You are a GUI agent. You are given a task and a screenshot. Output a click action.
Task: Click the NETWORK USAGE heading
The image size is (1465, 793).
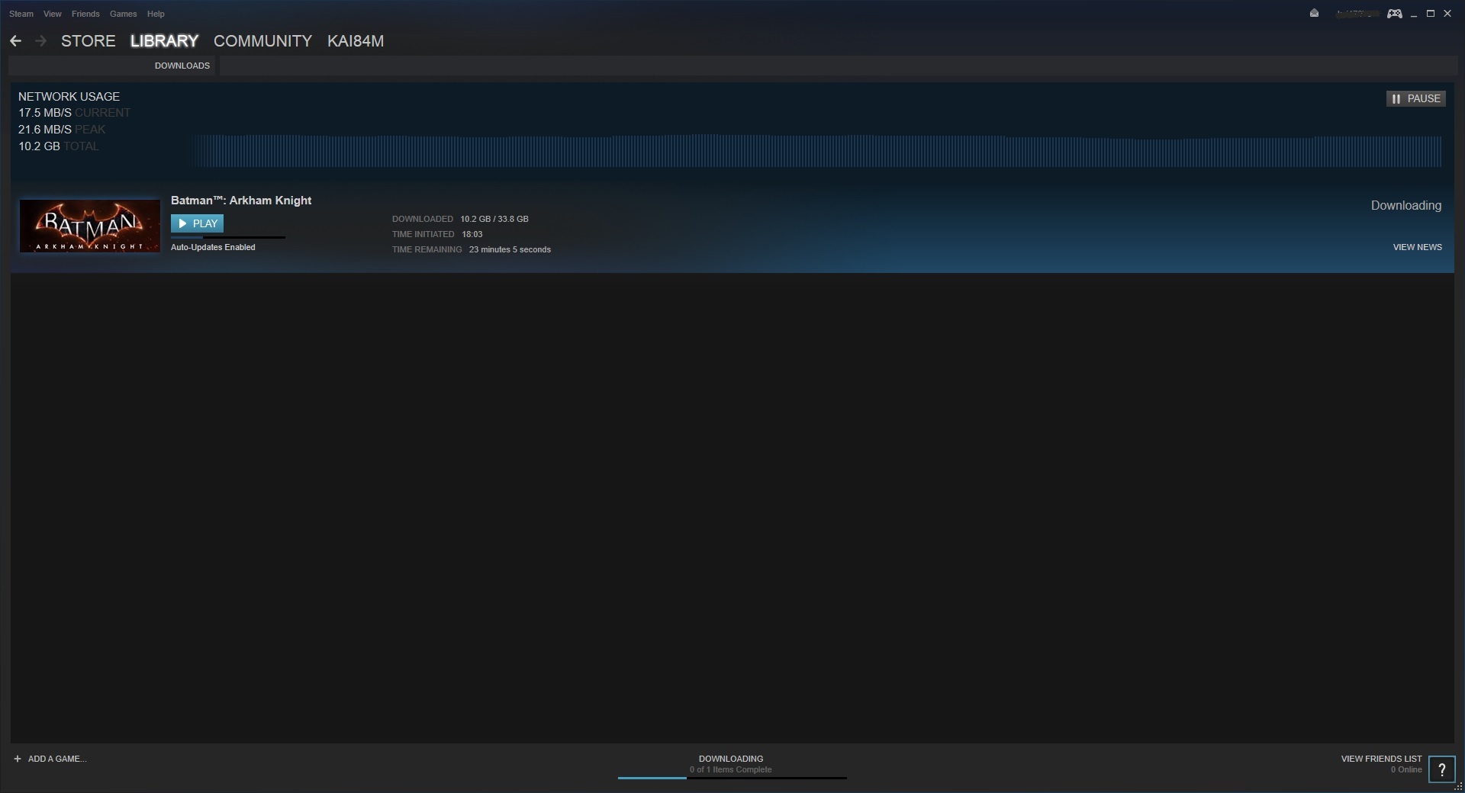click(x=69, y=97)
